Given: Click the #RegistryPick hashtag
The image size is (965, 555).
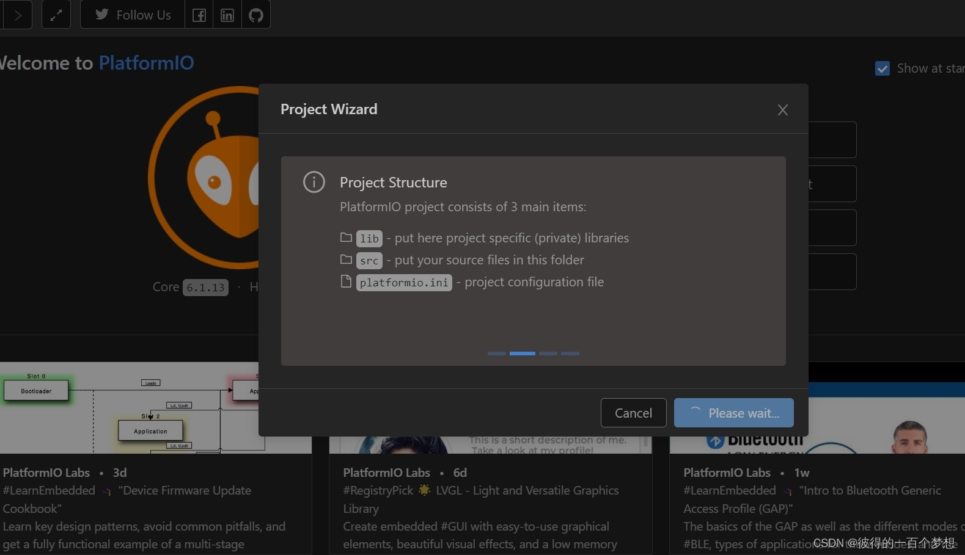Looking at the screenshot, I should [x=378, y=490].
